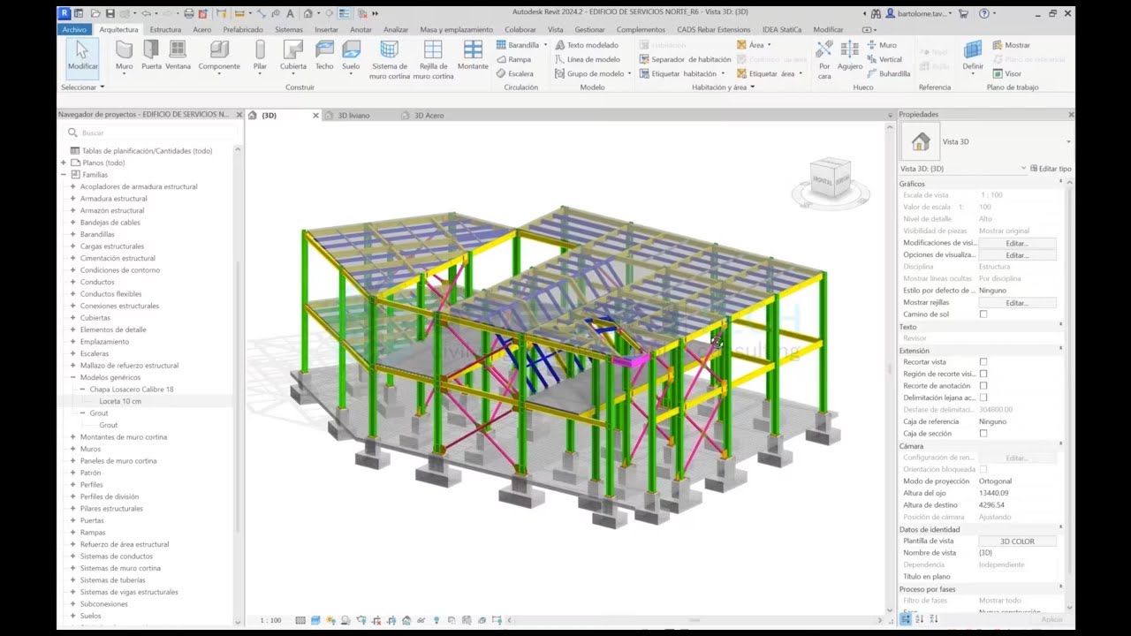Open the help question mark icon

[983, 13]
